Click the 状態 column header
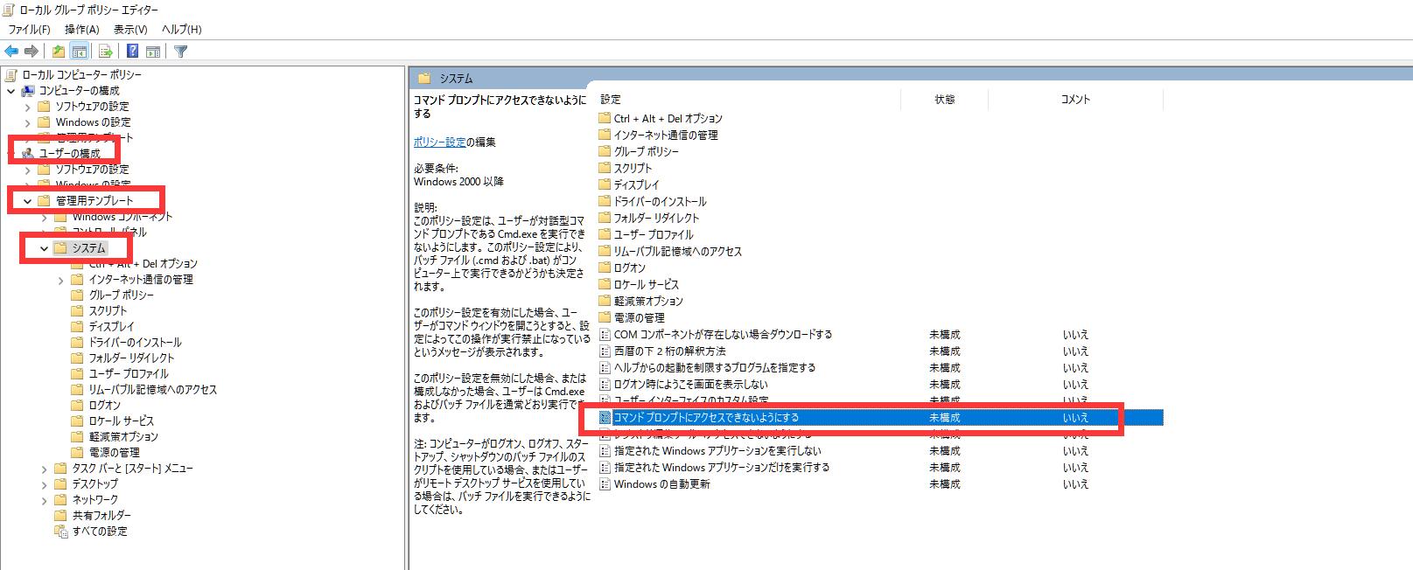Screen dimensions: 1413x570 click(944, 100)
